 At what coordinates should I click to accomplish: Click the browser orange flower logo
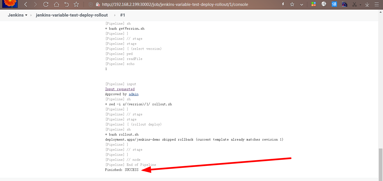[x=10, y=4]
